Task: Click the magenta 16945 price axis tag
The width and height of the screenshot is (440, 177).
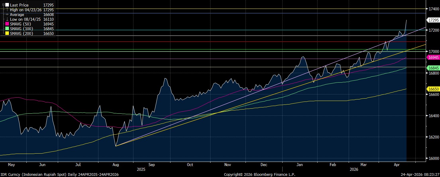Action: tap(433, 57)
